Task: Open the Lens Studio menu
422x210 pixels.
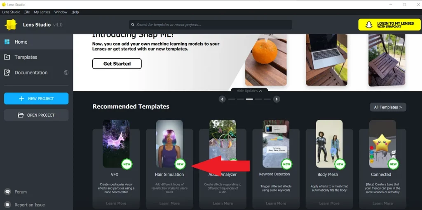Action: [11, 12]
